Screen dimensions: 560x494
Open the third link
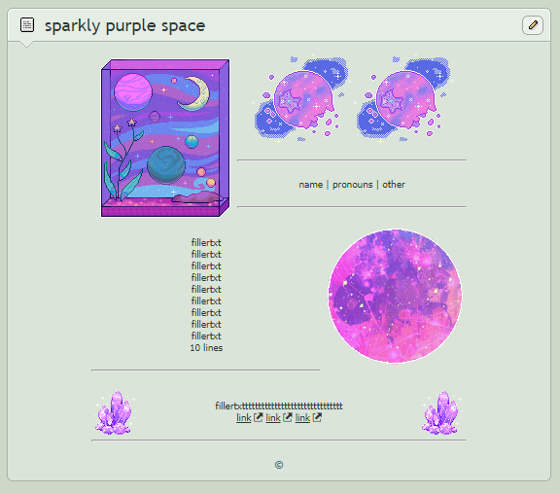tap(302, 417)
